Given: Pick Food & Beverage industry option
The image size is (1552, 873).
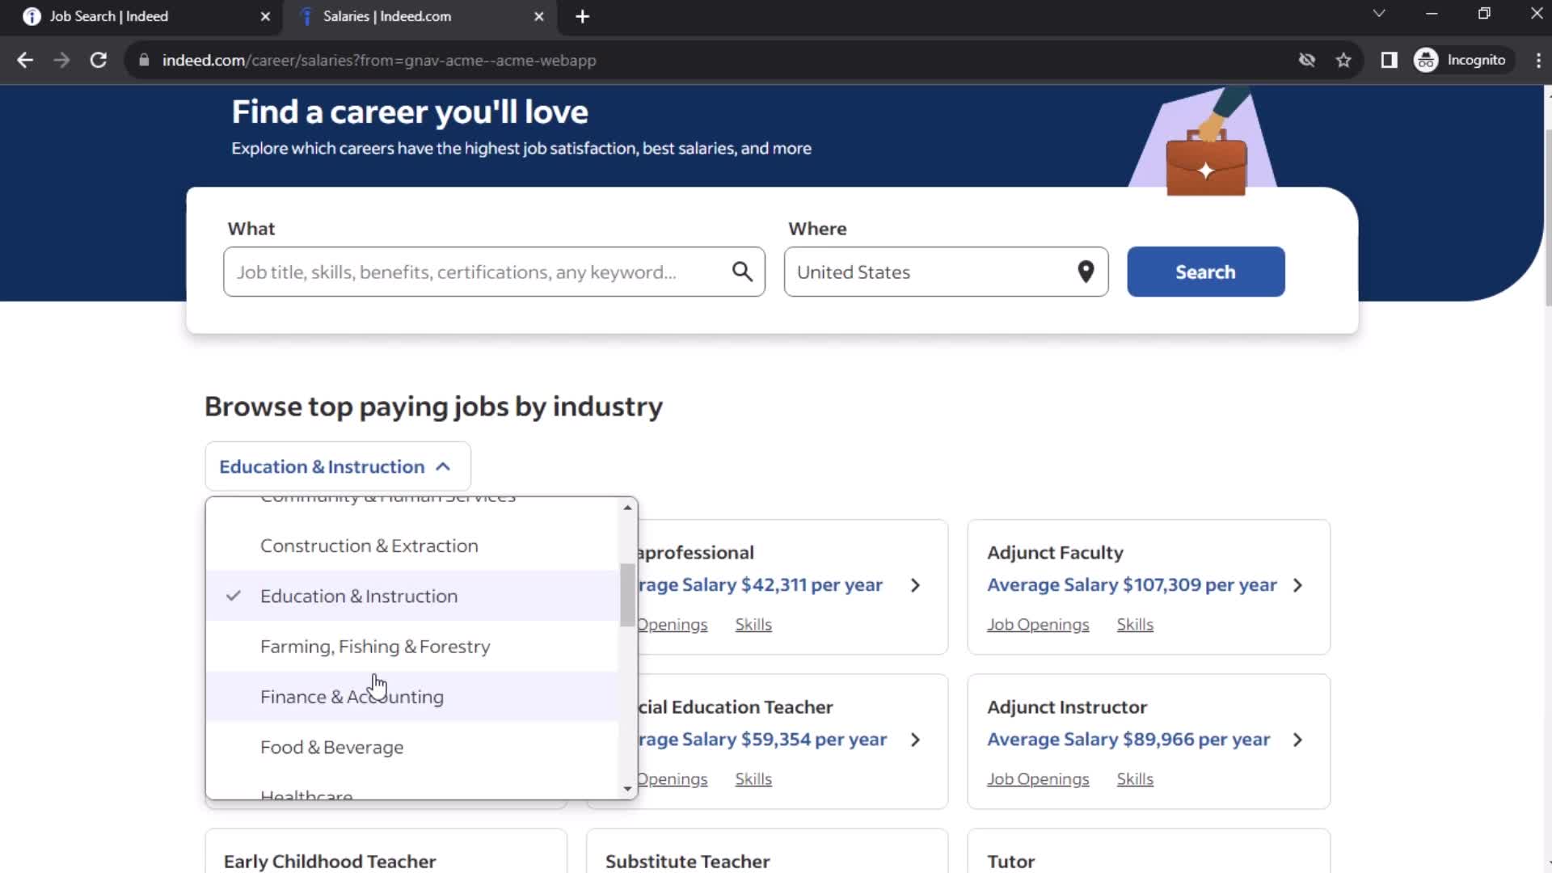Looking at the screenshot, I should [x=412, y=747].
